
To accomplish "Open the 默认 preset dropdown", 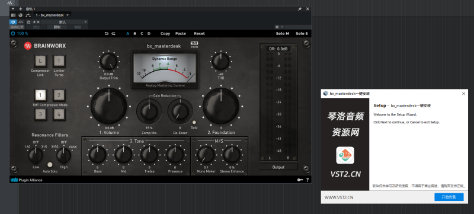I will coord(64,22).
